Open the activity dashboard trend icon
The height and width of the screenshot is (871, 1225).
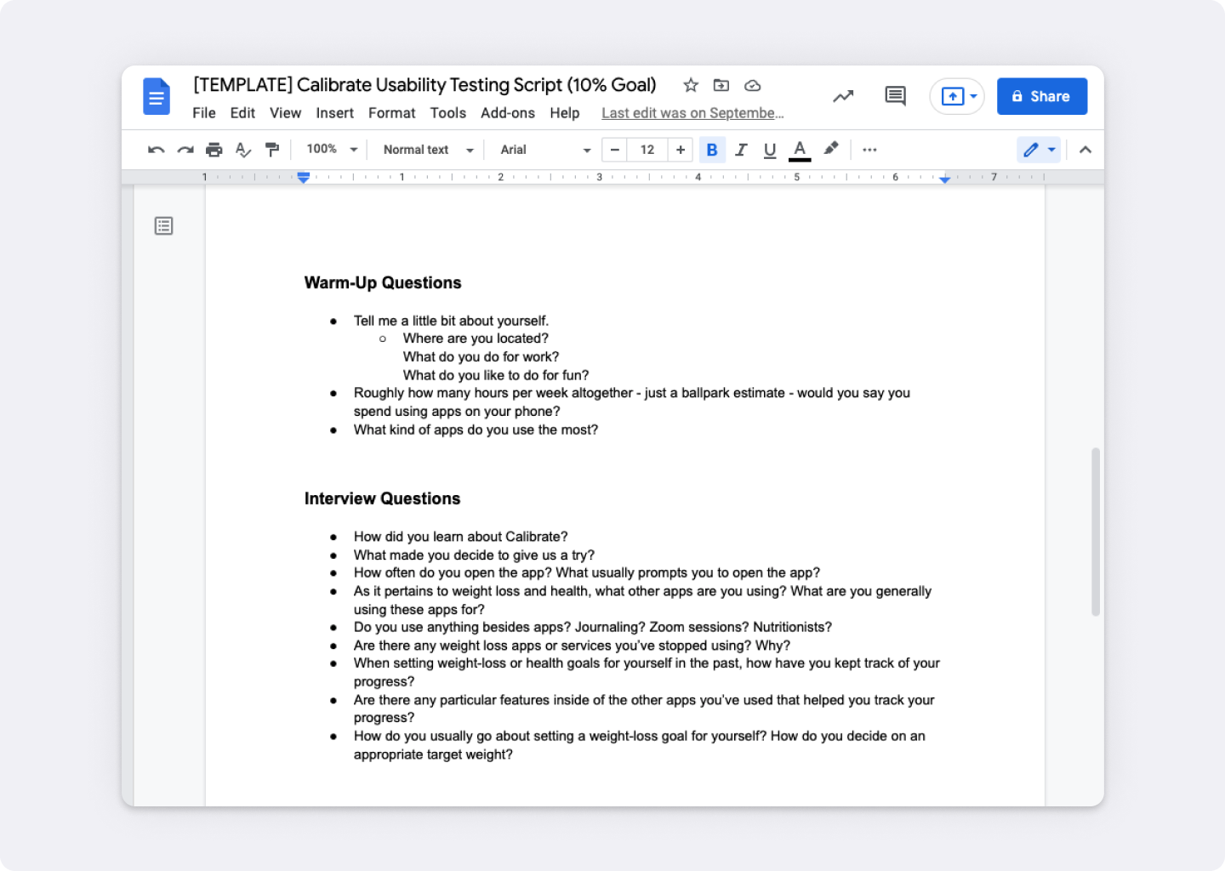point(843,96)
